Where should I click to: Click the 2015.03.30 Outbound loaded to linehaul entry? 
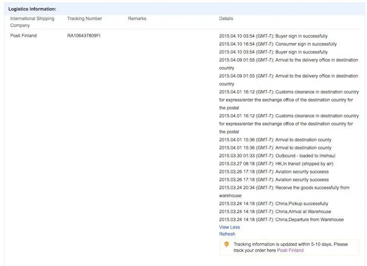pyautogui.click(x=277, y=156)
